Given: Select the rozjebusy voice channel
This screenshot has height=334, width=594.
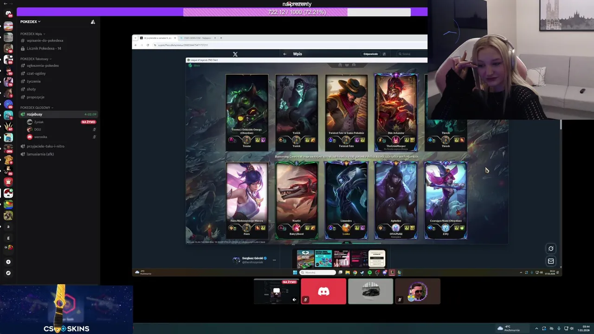Looking at the screenshot, I should [x=58, y=115].
